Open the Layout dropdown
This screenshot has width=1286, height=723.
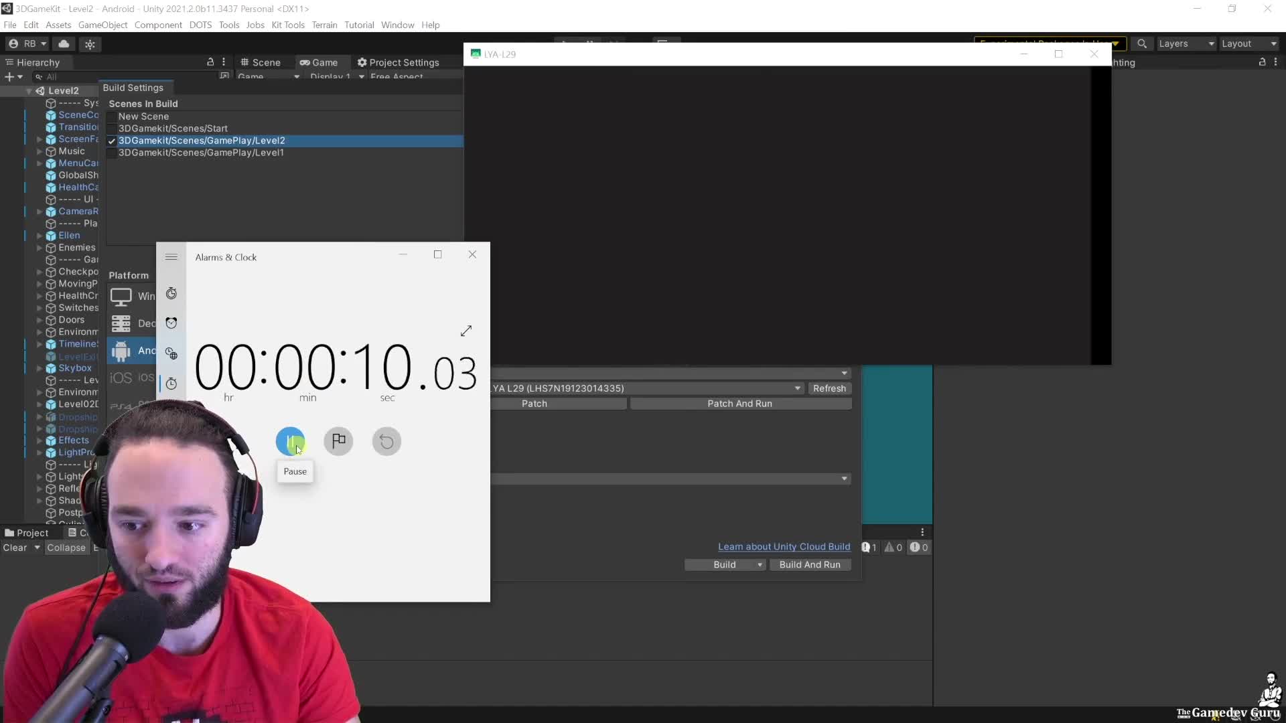(x=1250, y=44)
